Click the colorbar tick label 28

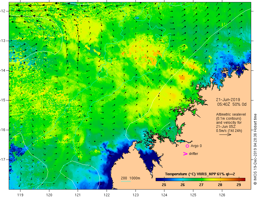point(220,185)
